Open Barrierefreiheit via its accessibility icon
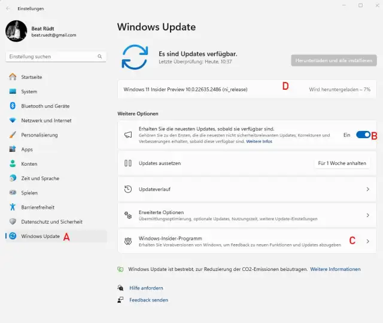 [13, 207]
